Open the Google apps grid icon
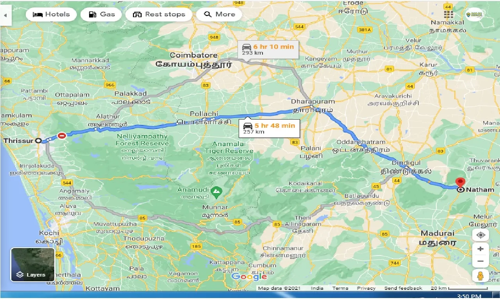The image size is (500, 300). pyautogui.click(x=448, y=14)
